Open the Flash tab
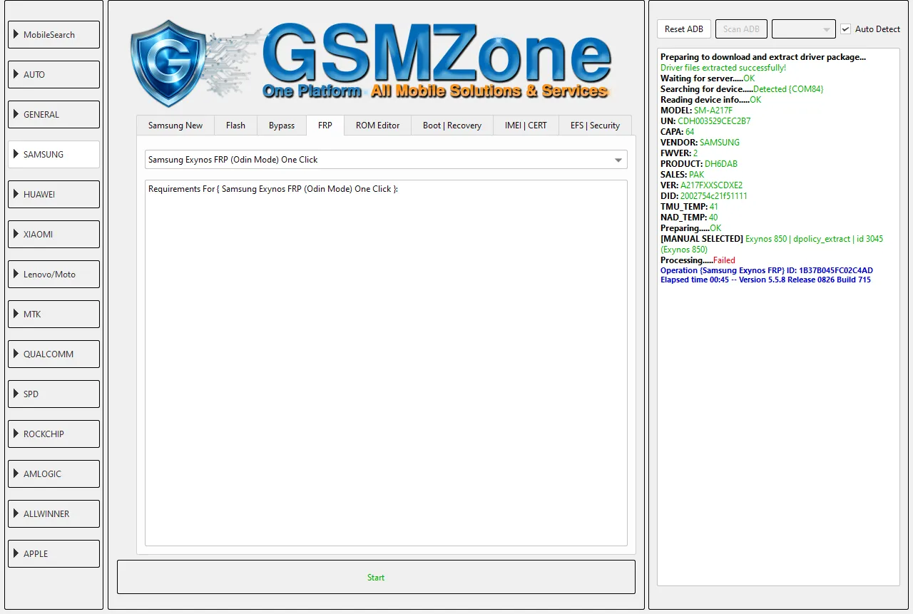The height and width of the screenshot is (614, 913). 235,126
